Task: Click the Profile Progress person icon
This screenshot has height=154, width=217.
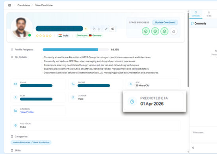Action: (12, 50)
